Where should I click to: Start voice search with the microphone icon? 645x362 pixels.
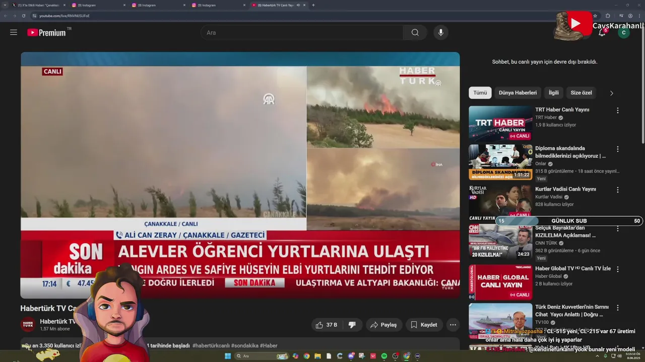tap(441, 33)
